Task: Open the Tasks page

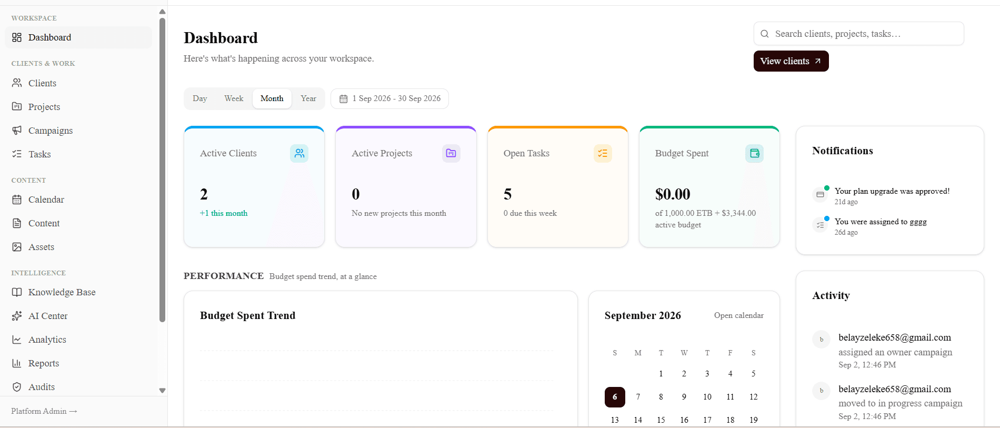Action: [x=78, y=154]
